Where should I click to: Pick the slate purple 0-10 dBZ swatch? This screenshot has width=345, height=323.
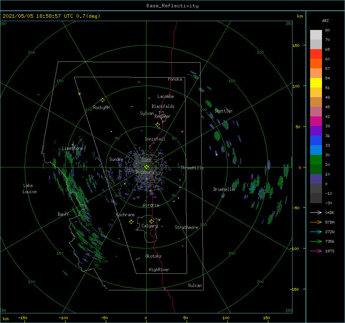click(x=316, y=179)
